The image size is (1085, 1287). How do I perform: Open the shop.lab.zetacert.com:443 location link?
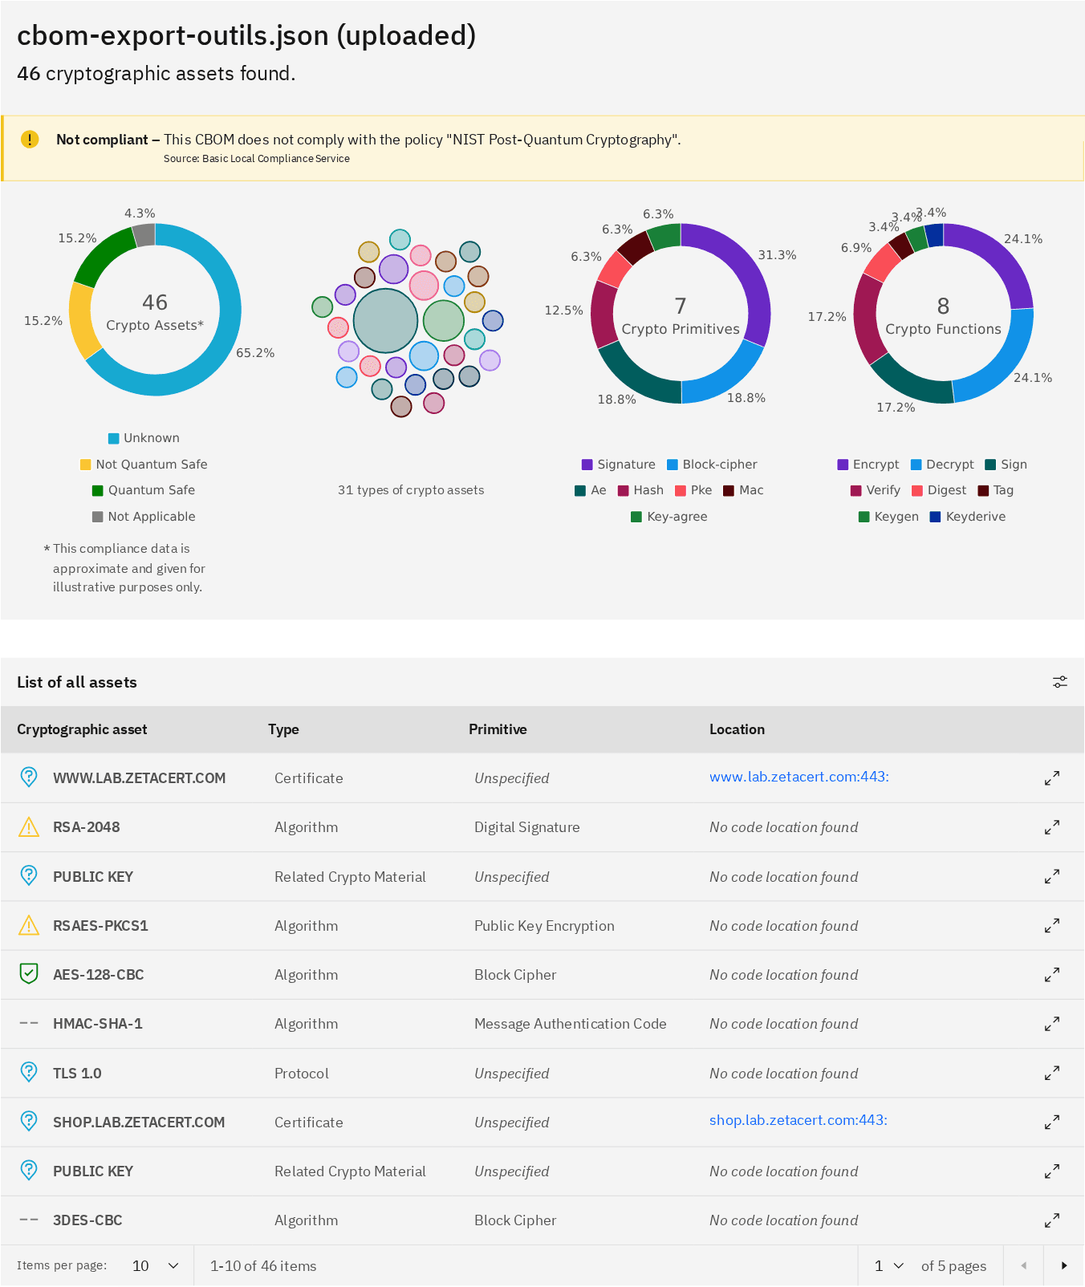[x=799, y=1120]
